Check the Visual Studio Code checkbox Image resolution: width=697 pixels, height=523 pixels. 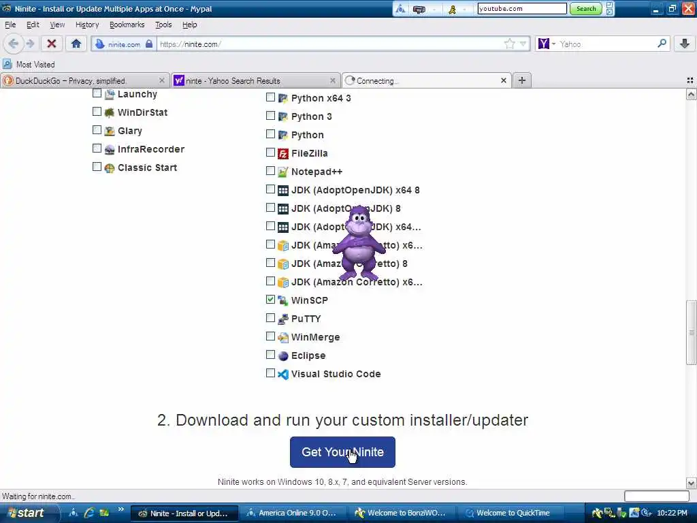coord(270,373)
